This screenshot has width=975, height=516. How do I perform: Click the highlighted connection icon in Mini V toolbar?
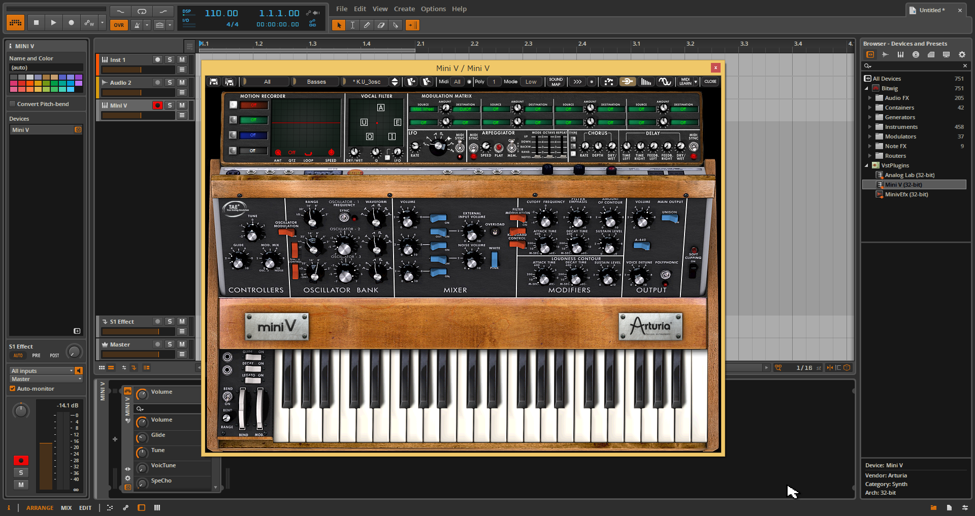pos(627,82)
